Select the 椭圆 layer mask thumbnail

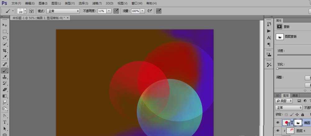(x=298, y=122)
